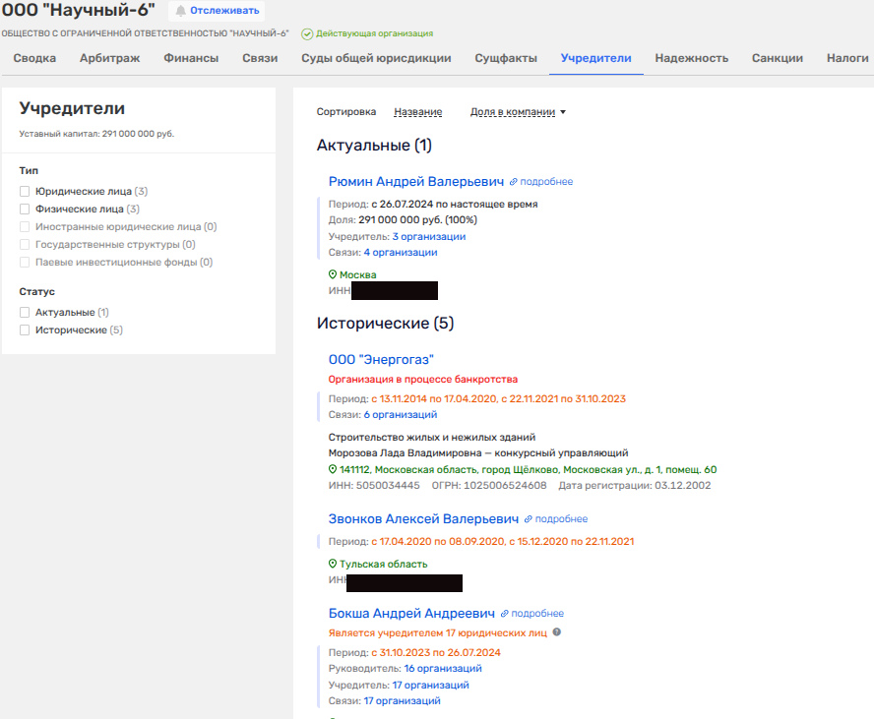Click the location pin near Тульская область
The height and width of the screenshot is (719, 874).
[333, 565]
